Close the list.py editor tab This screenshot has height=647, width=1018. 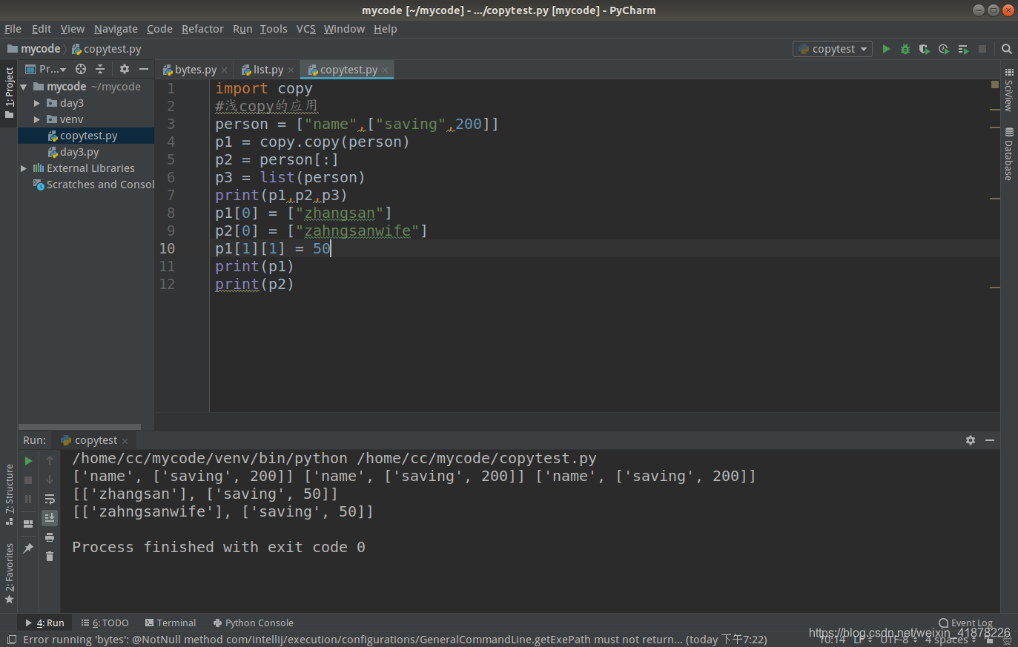pyautogui.click(x=291, y=70)
